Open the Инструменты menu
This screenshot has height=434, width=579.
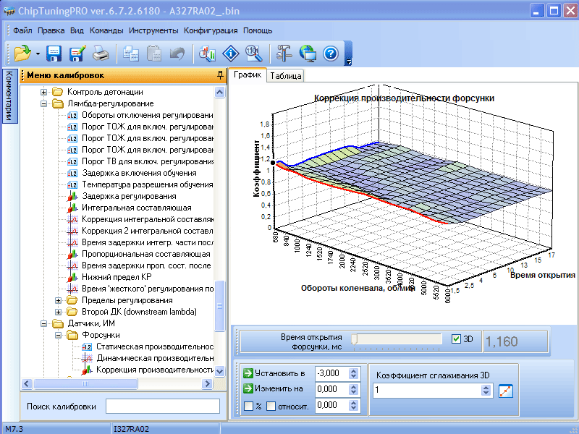(x=153, y=30)
